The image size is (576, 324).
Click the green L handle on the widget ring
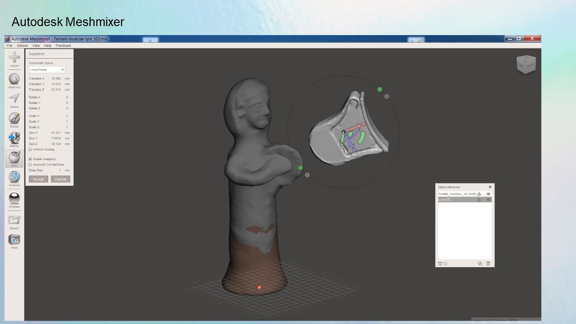pyautogui.click(x=380, y=90)
